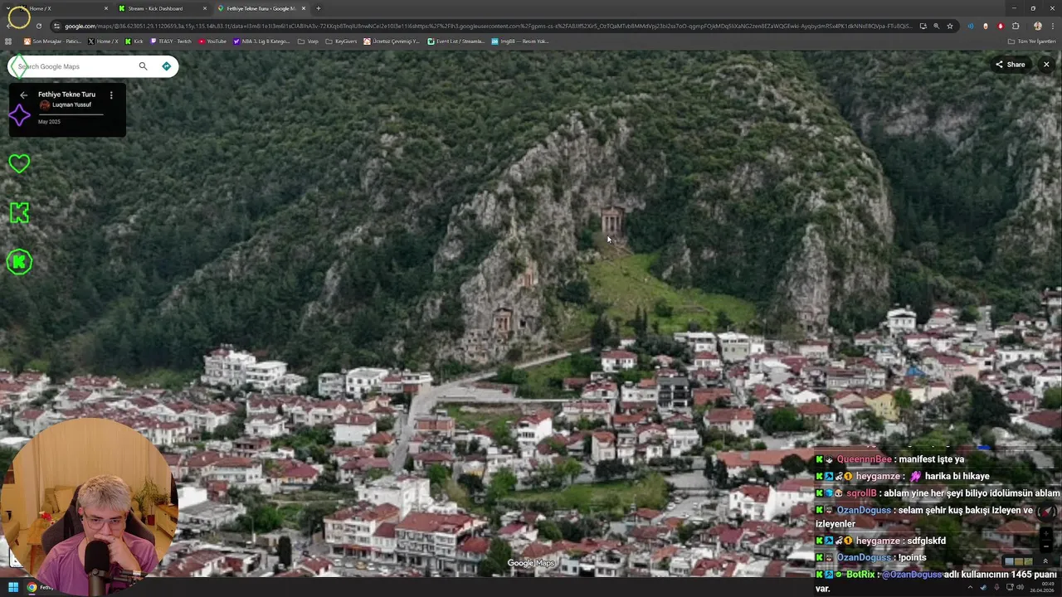
Task: Close the photo viewer with the X
Action: (x=1046, y=65)
